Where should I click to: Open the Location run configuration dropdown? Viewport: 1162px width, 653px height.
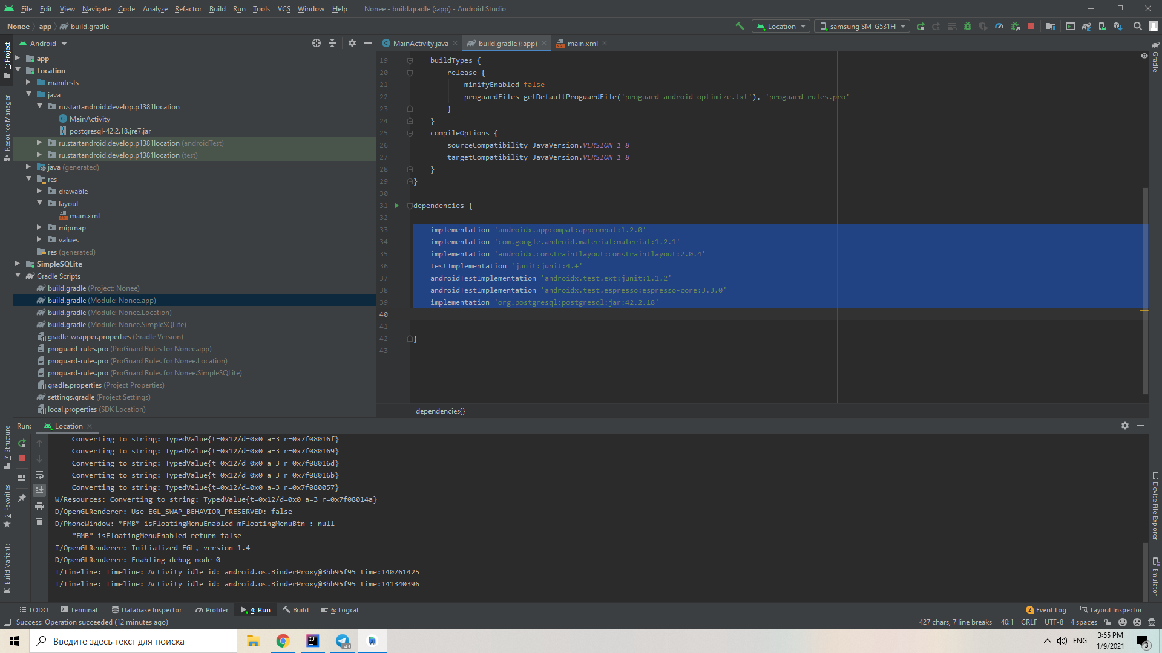(x=781, y=26)
